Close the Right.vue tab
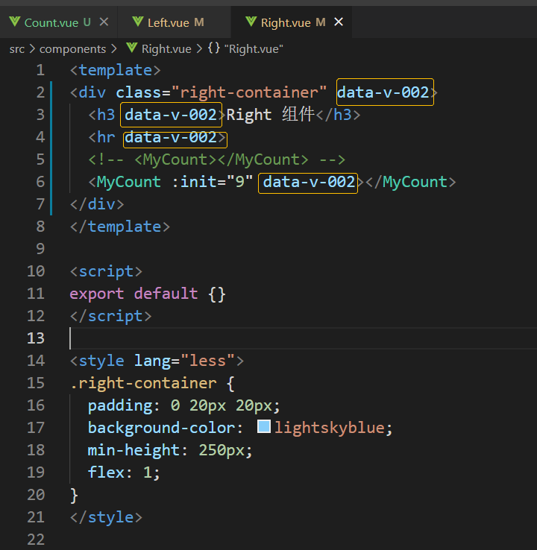 point(338,22)
